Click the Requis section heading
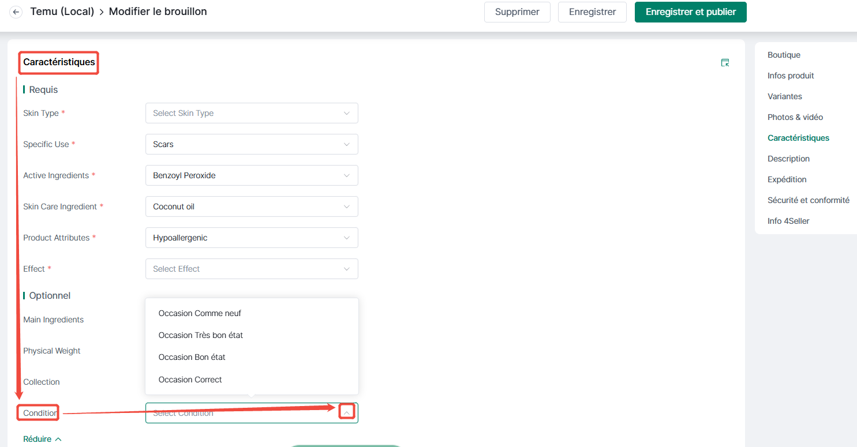 [43, 89]
